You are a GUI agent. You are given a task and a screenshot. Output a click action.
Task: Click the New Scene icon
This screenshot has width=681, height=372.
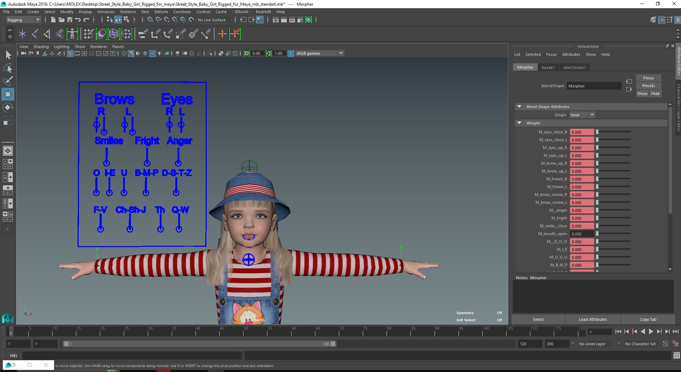pyautogui.click(x=53, y=20)
